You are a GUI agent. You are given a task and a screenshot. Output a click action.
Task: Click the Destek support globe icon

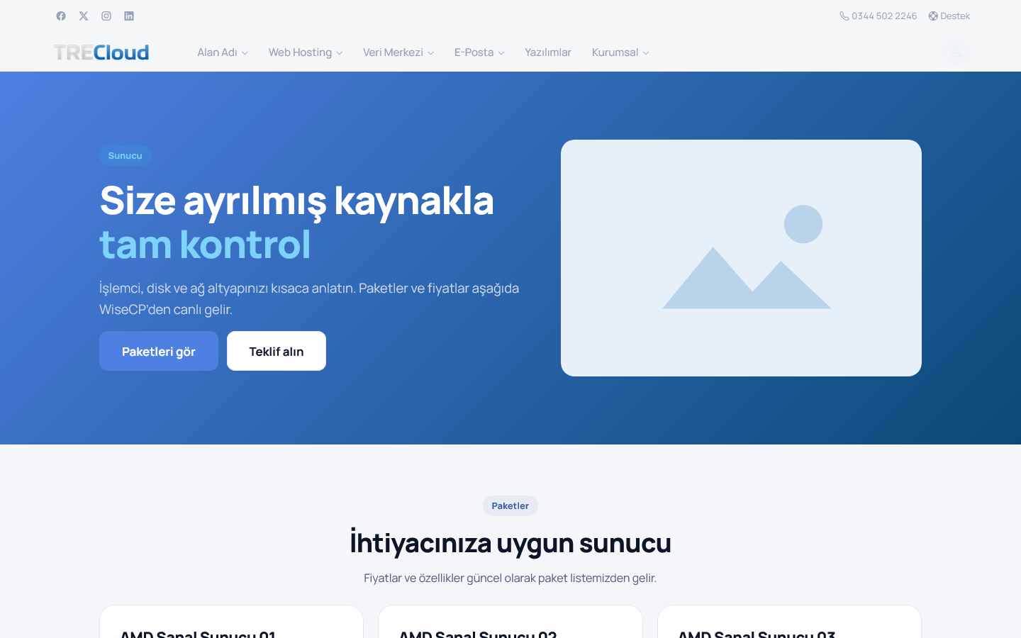[x=933, y=16]
